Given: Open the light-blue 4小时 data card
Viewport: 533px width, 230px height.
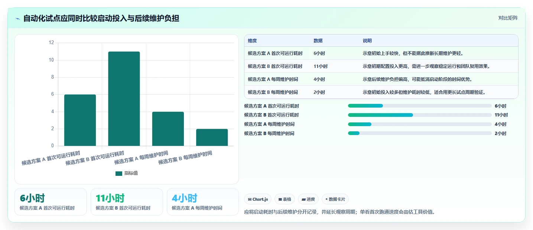Looking at the screenshot, I should point(203,202).
